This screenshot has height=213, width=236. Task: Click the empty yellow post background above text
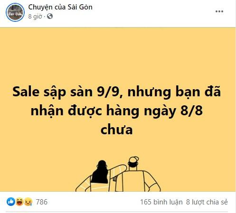[118, 56]
